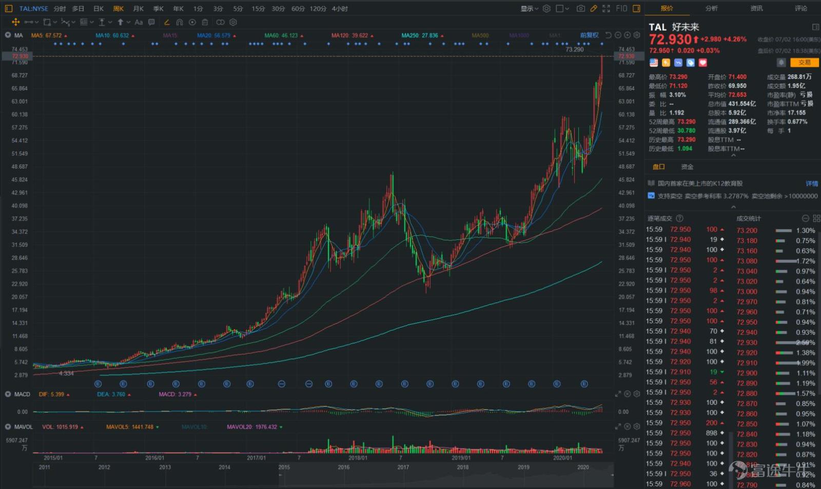Click the TAL:NYSE ticker label
The image size is (821, 489).
coord(33,9)
